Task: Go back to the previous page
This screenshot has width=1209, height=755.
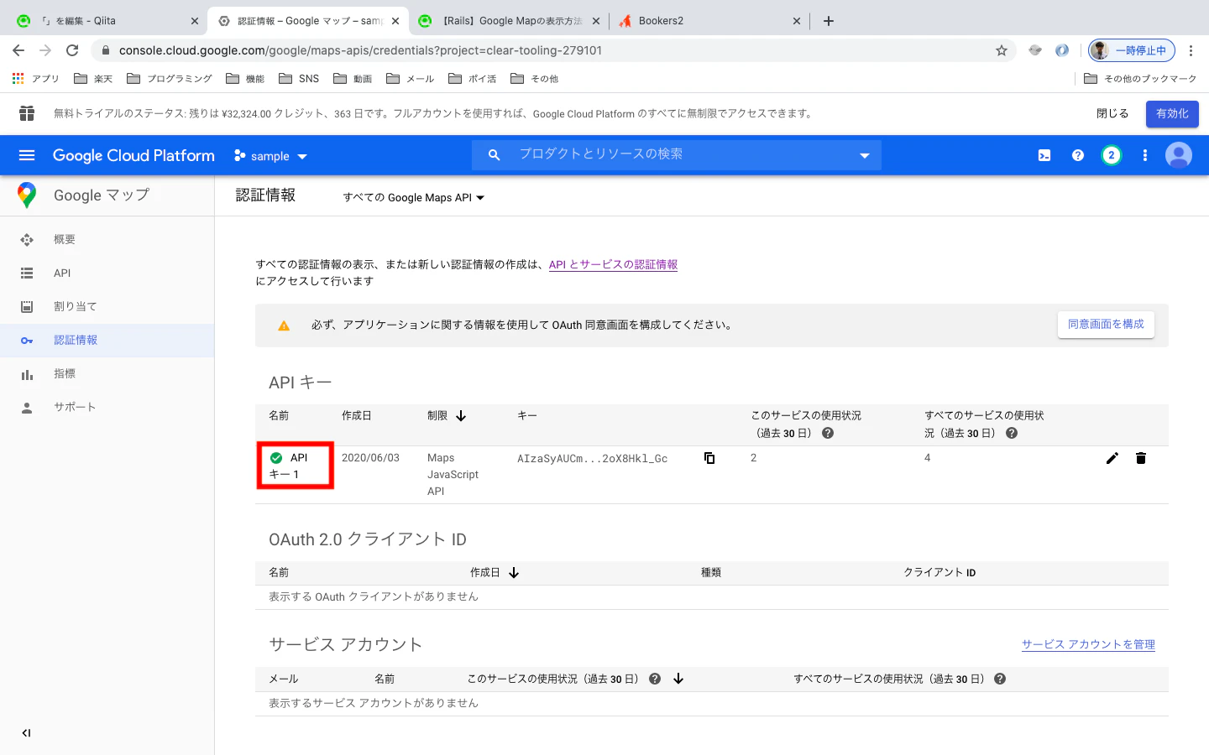Action: (18, 50)
